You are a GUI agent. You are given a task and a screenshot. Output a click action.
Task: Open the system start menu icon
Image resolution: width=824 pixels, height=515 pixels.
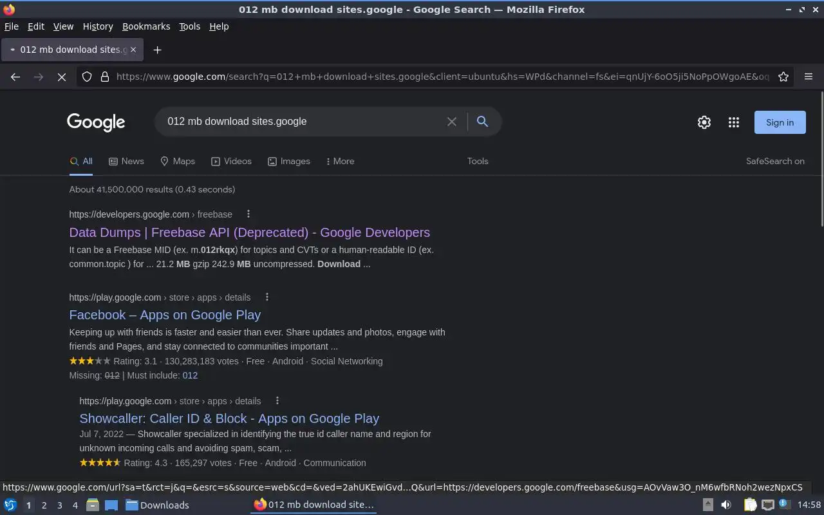10,505
